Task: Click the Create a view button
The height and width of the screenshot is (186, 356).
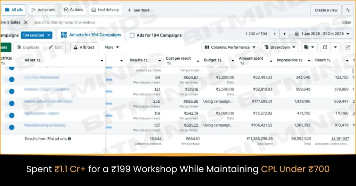Action: click(x=326, y=10)
